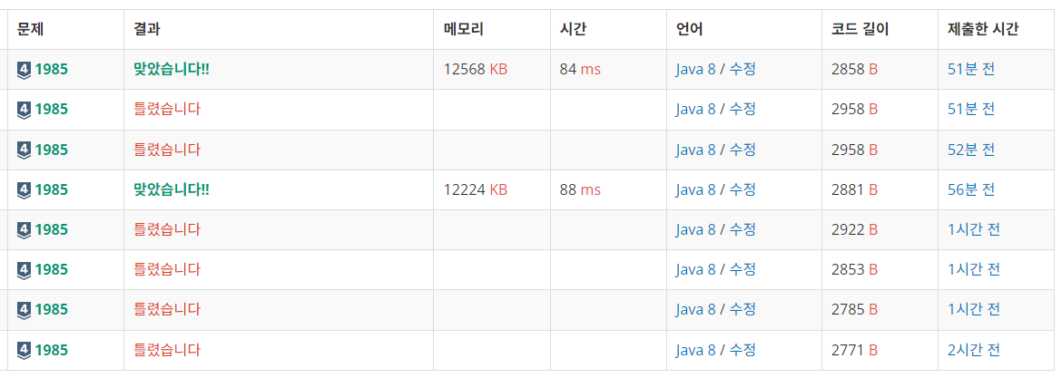Open problem 1985 link in the 2785 B row
The image size is (1062, 378).
(x=52, y=310)
